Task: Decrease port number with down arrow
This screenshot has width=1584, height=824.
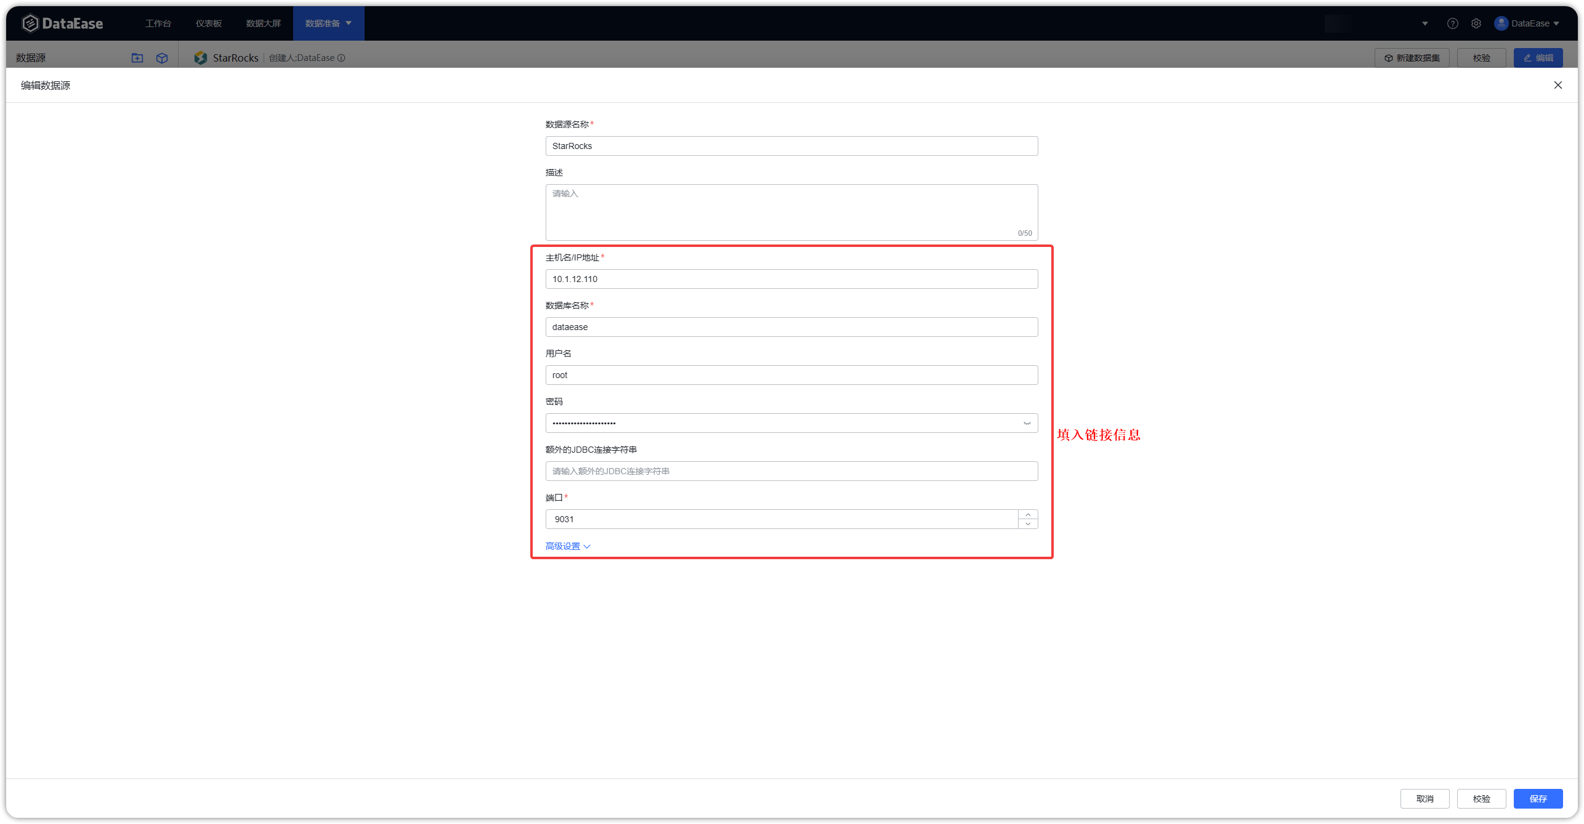Action: (1028, 524)
